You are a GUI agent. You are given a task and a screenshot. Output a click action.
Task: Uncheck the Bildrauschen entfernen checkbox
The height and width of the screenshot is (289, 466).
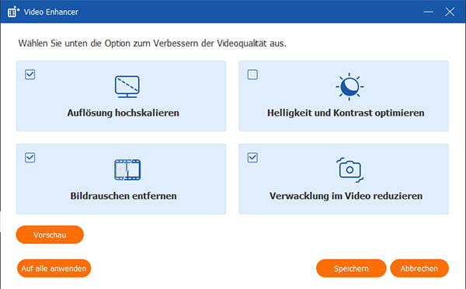(x=30, y=158)
